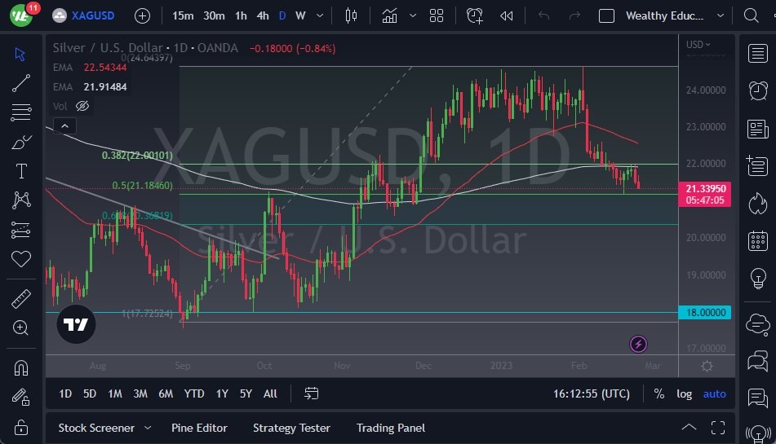Select the W weekly timeframe
Viewport: 776px width, 444px height.
(300, 15)
